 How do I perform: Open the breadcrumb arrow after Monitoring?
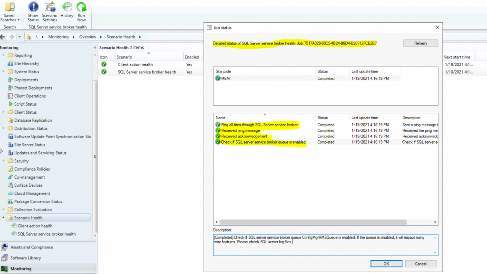(x=74, y=37)
